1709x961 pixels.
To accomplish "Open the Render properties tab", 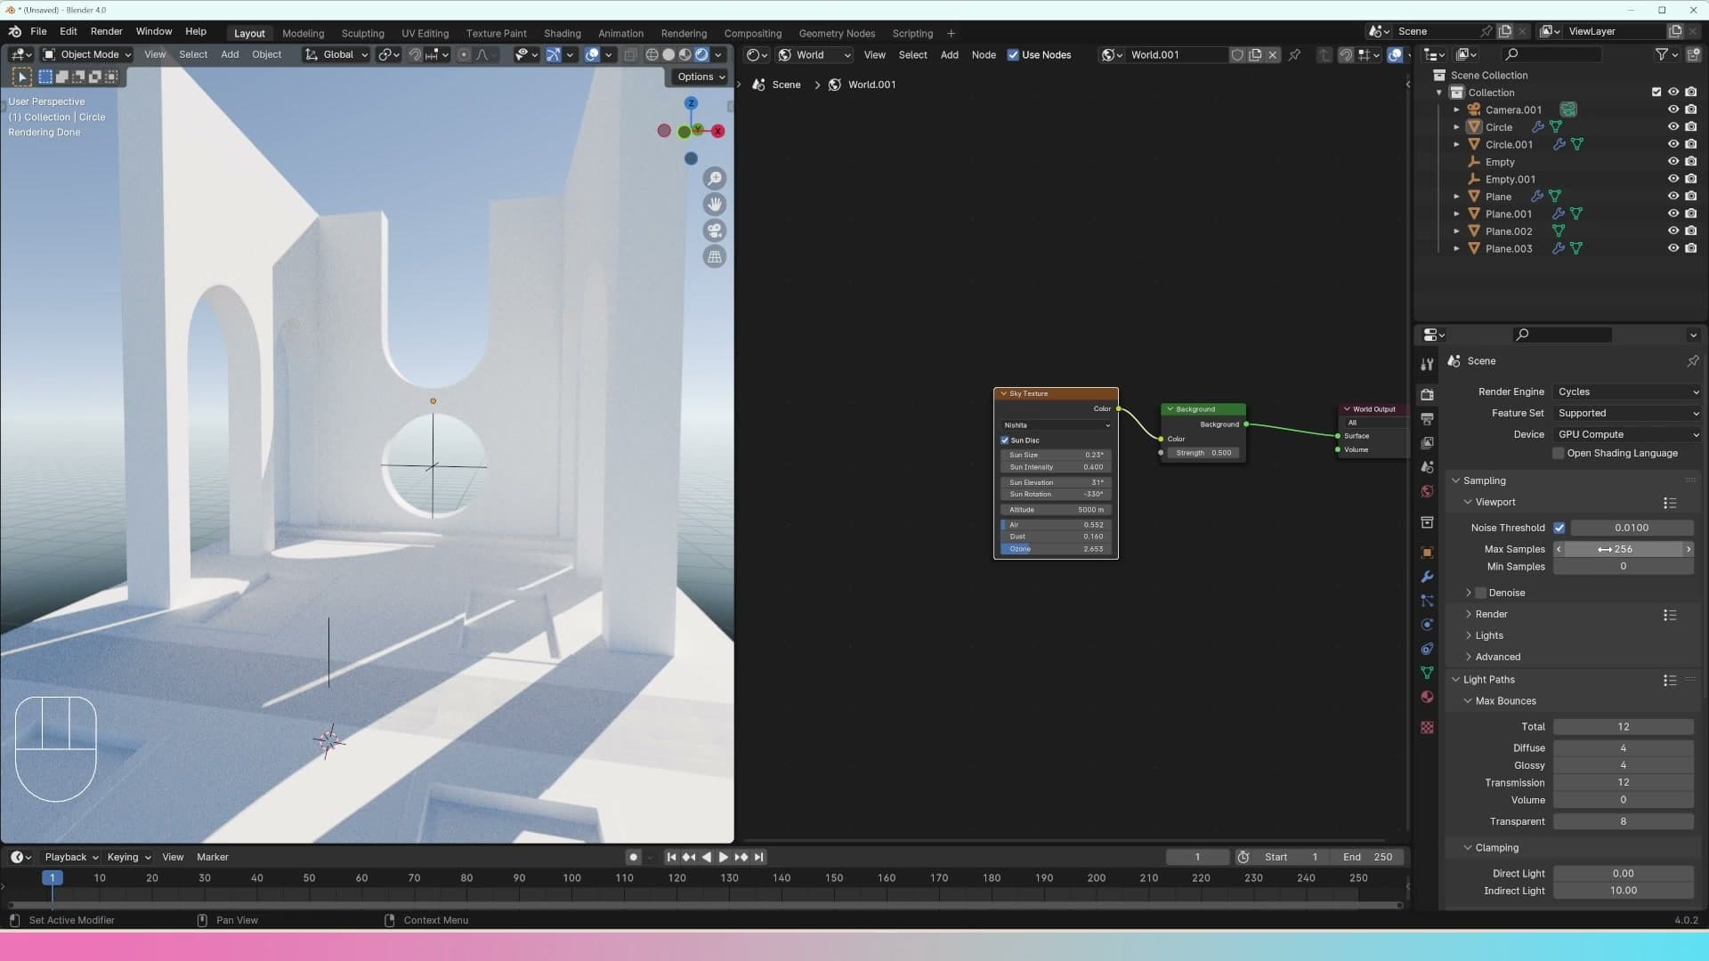I will pyautogui.click(x=1427, y=394).
